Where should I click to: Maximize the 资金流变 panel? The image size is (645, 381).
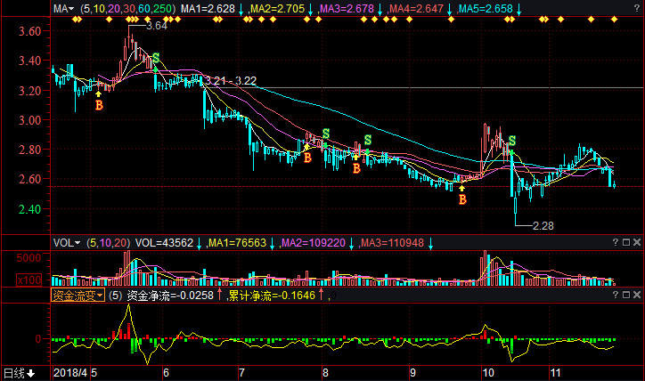click(626, 295)
